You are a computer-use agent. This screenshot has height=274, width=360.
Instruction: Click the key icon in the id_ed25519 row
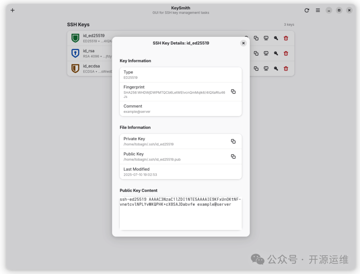pyautogui.click(x=276, y=38)
